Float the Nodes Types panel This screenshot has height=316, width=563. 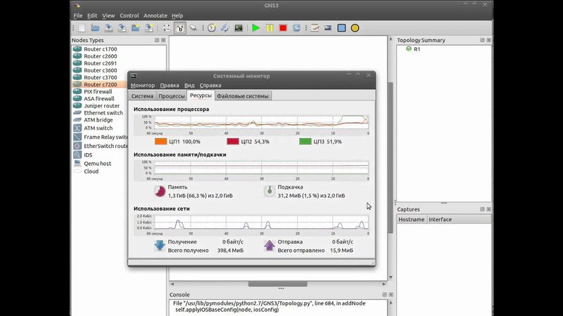[x=156, y=40]
